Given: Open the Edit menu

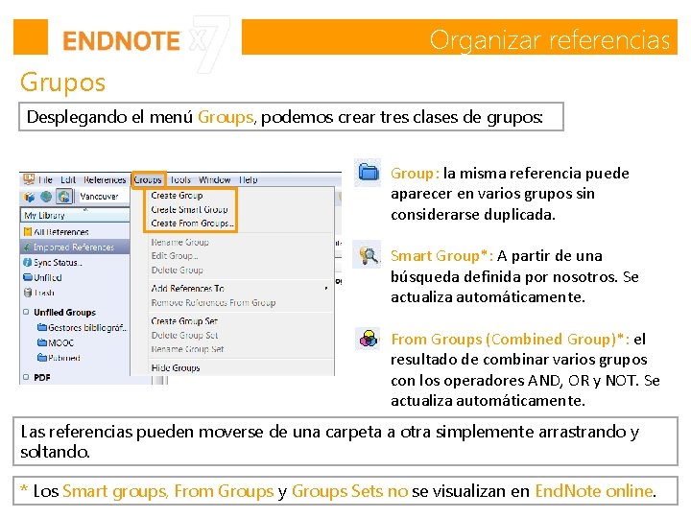Looking at the screenshot, I should point(68,179).
